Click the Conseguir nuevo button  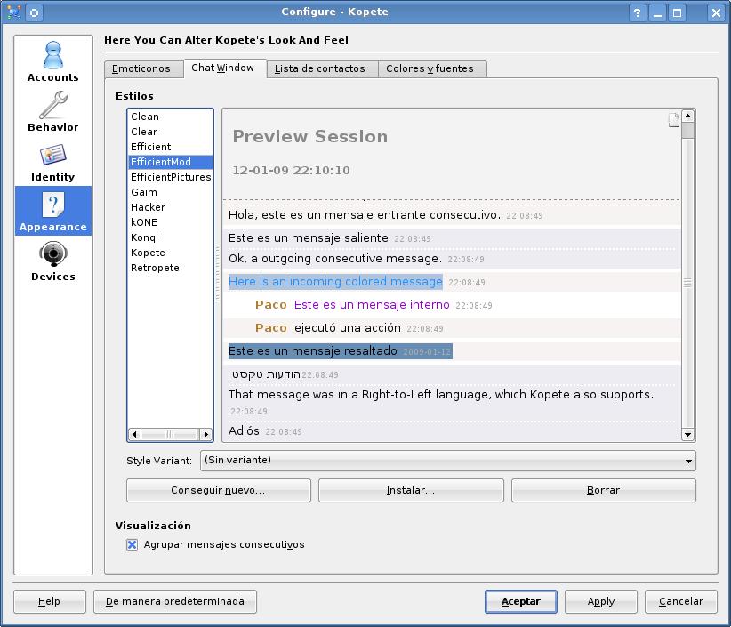tap(218, 490)
